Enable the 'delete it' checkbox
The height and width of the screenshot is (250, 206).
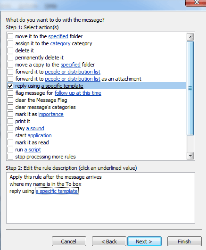(x=10, y=50)
